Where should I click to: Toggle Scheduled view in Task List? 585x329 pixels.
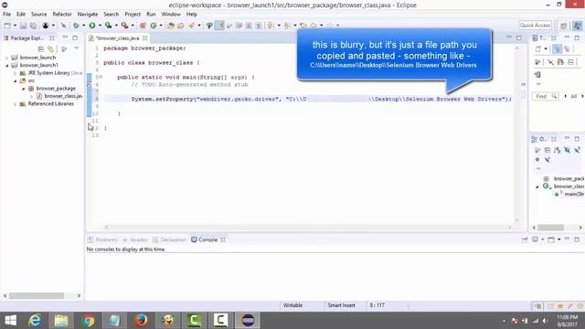point(567,48)
